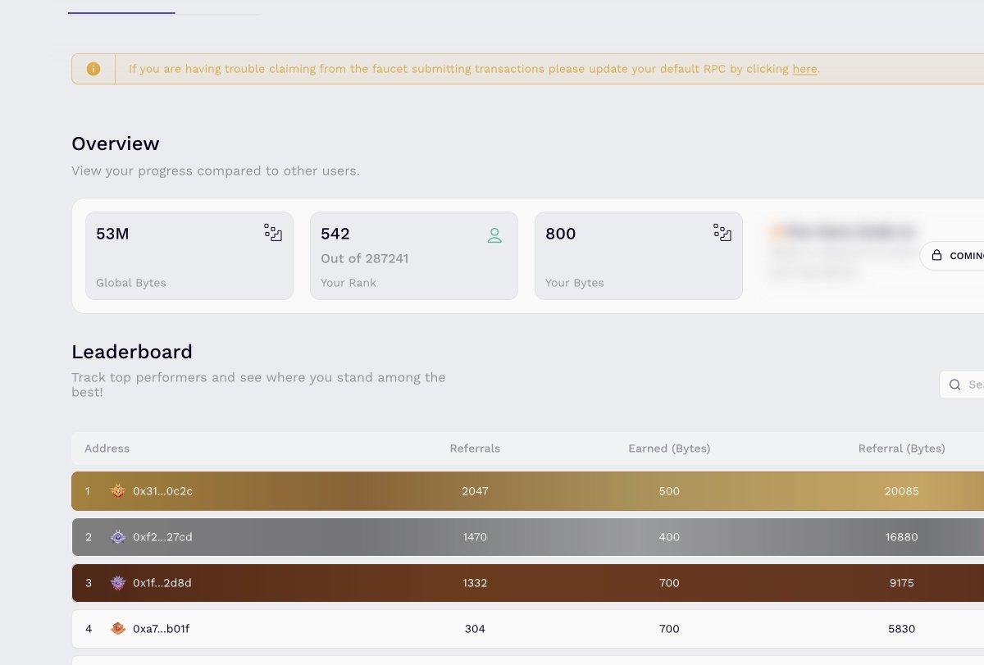Click the 20085 referral bytes cell

901,491
